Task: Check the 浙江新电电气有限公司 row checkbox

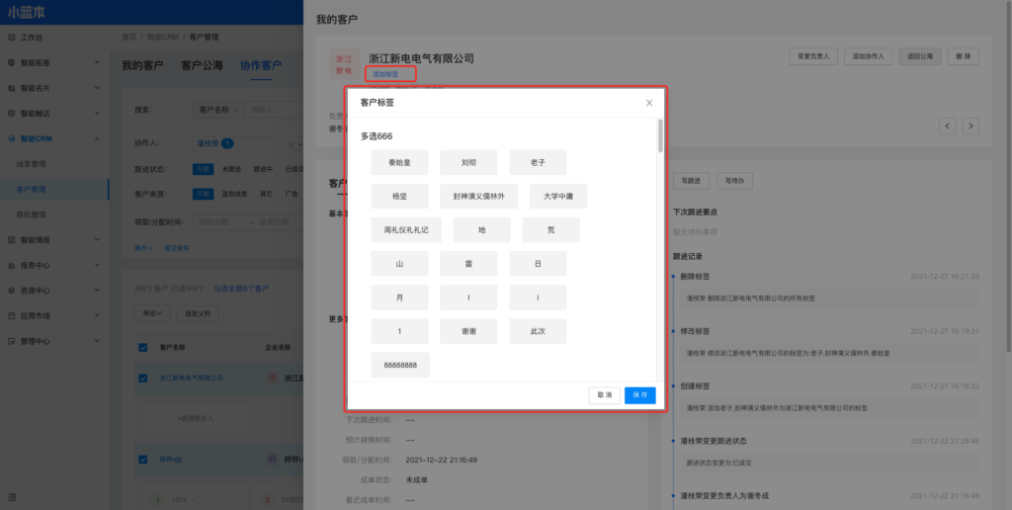Action: [142, 378]
